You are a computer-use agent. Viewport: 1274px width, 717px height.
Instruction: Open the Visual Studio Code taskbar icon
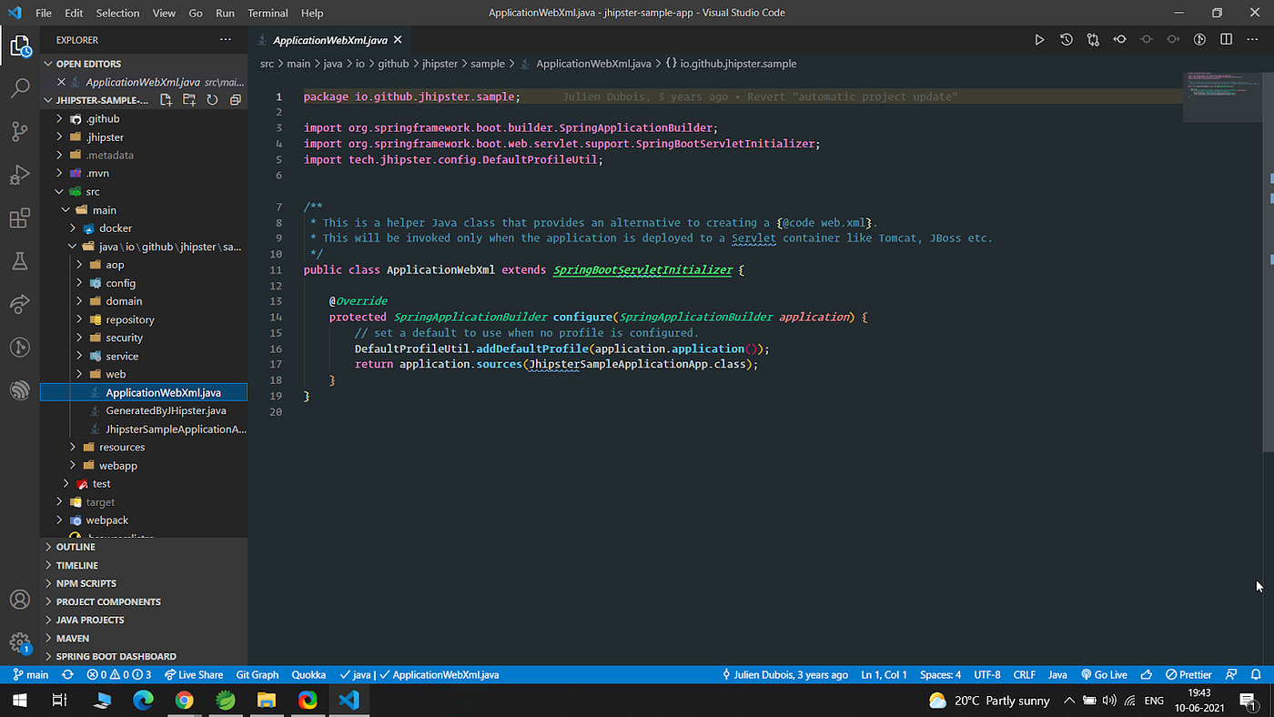click(x=349, y=701)
